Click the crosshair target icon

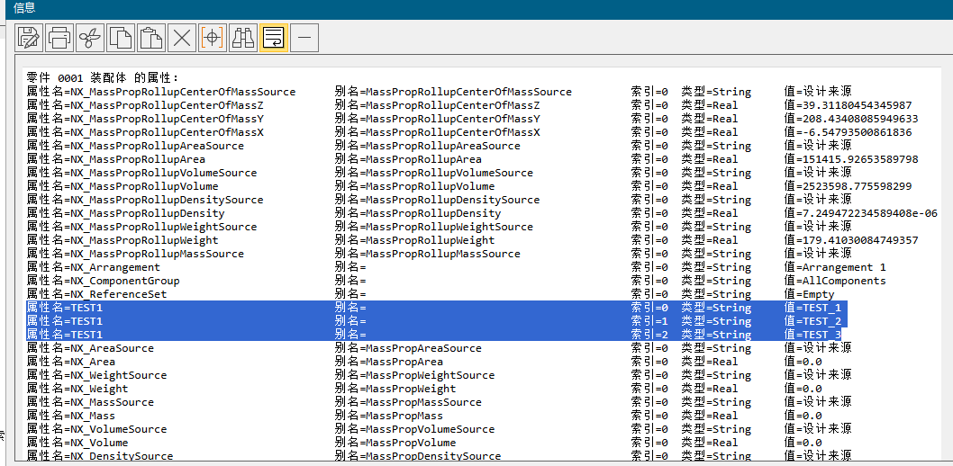pos(213,37)
